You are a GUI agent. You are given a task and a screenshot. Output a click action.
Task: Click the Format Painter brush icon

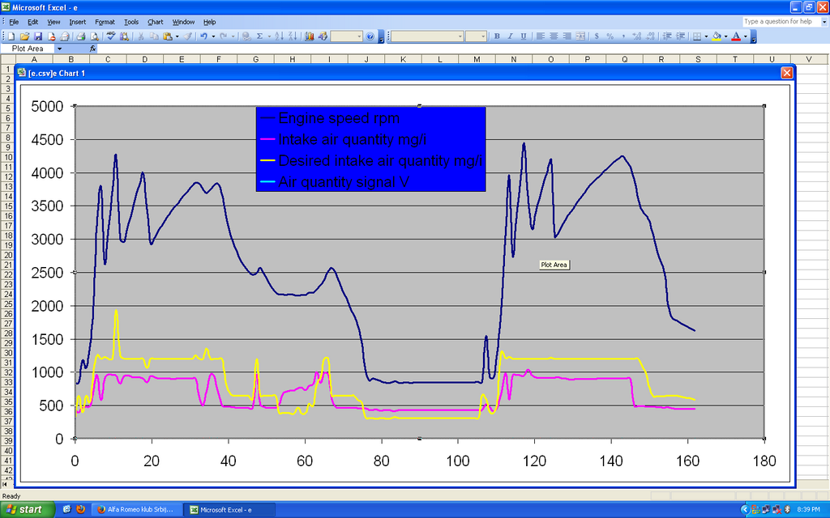pyautogui.click(x=187, y=36)
